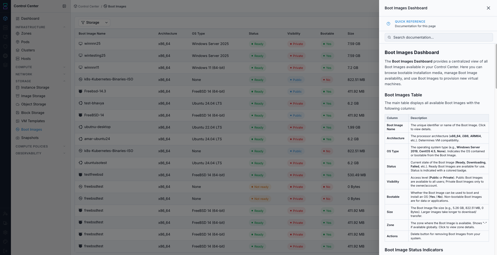Sort by the Size column header
This screenshot has height=255, width=497.
tap(351, 34)
